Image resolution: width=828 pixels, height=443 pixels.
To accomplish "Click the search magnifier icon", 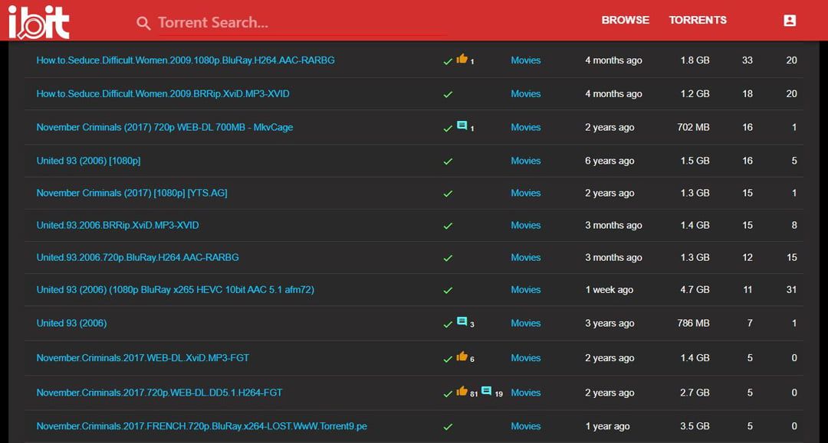I will coord(143,23).
